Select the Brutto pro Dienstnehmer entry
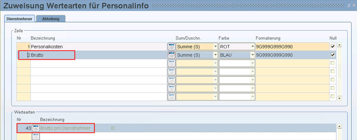Image resolution: width=357 pixels, height=140 pixels. 65,128
